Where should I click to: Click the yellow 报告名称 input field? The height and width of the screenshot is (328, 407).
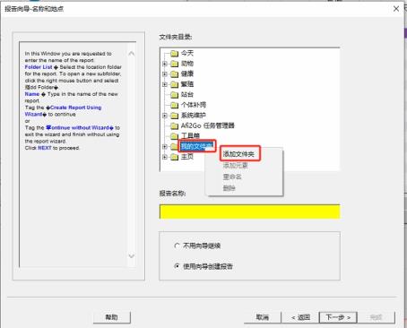pos(249,211)
